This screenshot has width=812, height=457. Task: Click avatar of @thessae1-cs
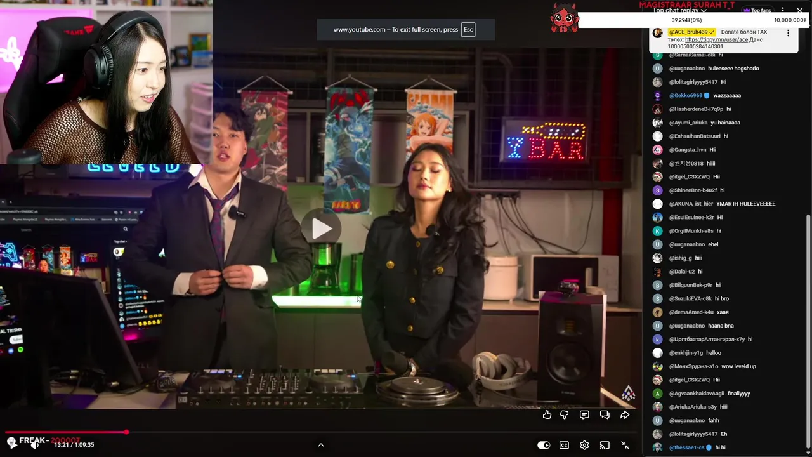tap(658, 447)
